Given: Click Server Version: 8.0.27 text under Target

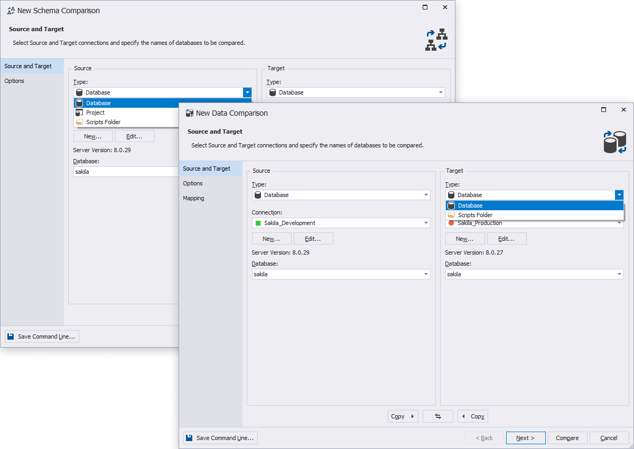Looking at the screenshot, I should pyautogui.click(x=474, y=252).
